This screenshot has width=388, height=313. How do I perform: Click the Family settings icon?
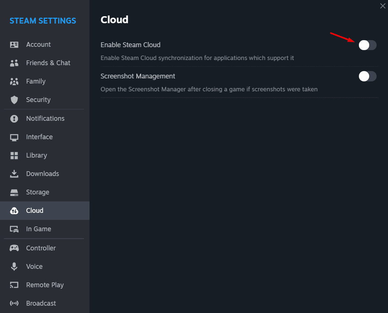tap(14, 81)
